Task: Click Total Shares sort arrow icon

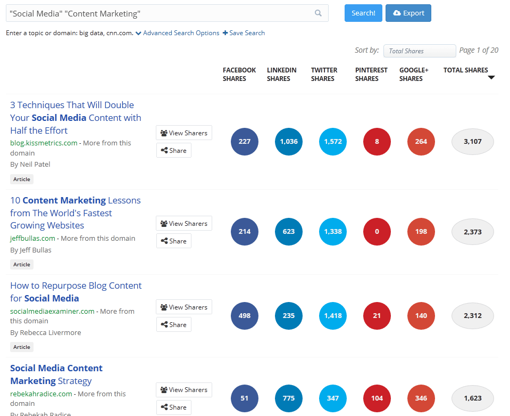Action: coord(491,78)
